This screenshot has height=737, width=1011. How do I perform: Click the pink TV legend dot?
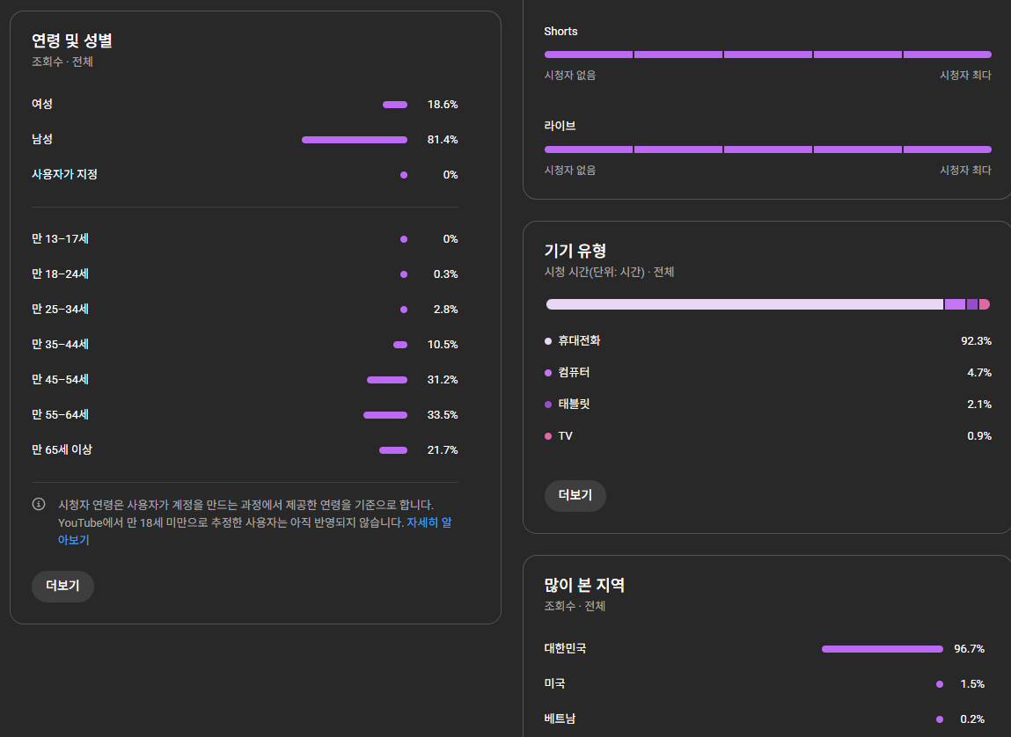[548, 436]
